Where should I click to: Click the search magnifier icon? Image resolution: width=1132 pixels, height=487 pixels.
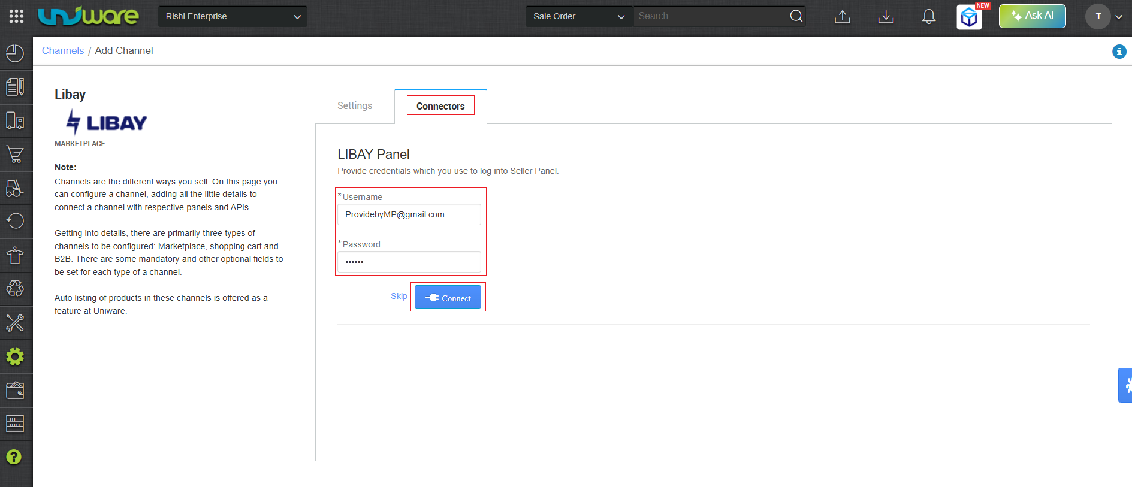click(796, 16)
